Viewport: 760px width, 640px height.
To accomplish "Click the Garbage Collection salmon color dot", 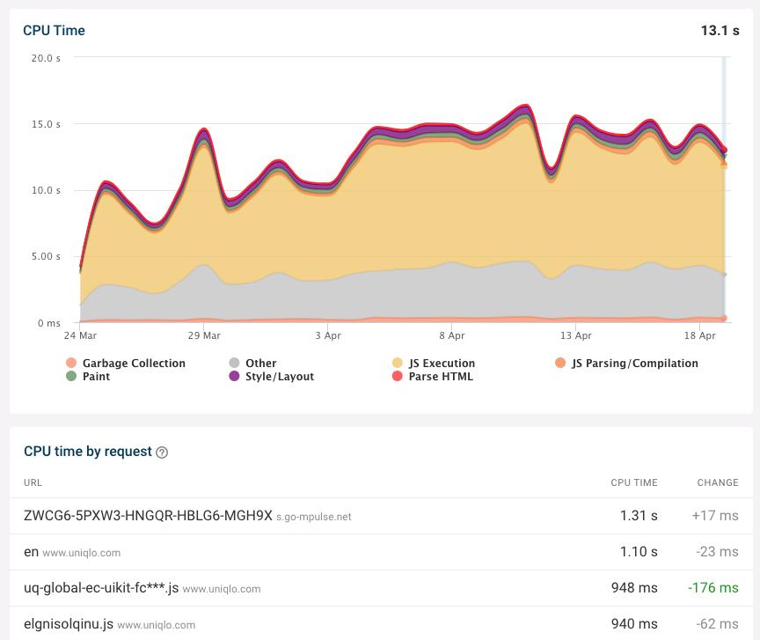I will [x=71, y=363].
